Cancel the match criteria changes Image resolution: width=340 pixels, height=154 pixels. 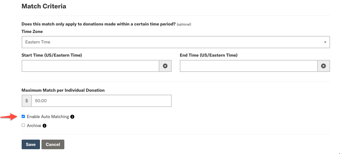53,144
